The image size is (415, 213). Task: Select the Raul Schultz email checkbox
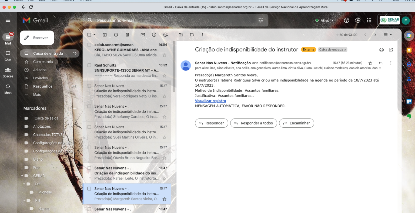tap(89, 65)
